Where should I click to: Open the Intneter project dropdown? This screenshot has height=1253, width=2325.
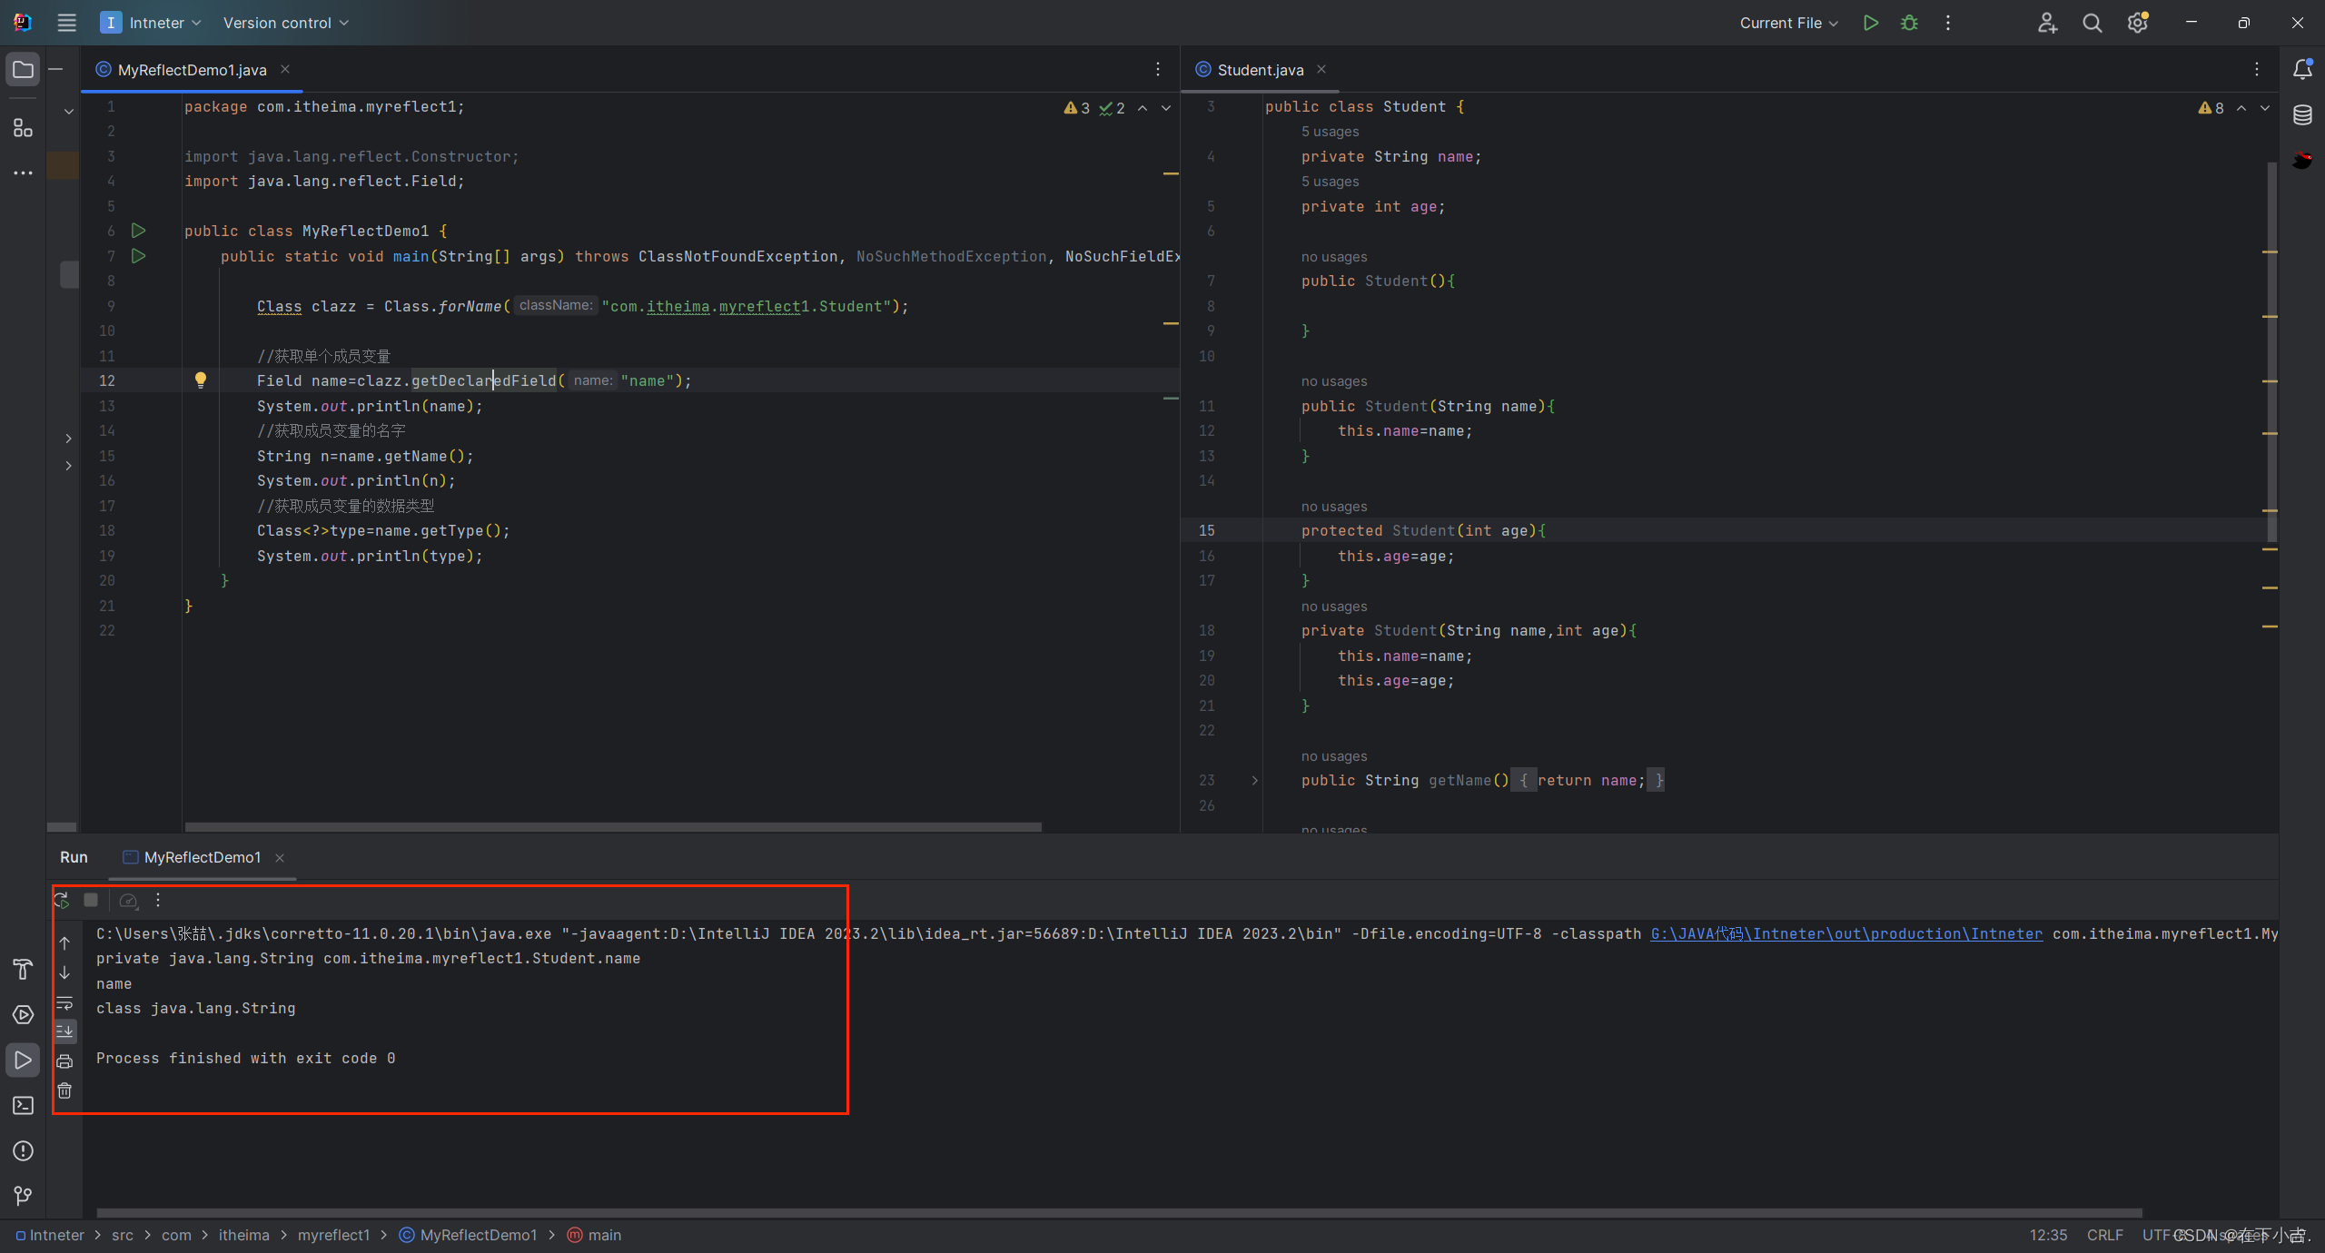(151, 23)
